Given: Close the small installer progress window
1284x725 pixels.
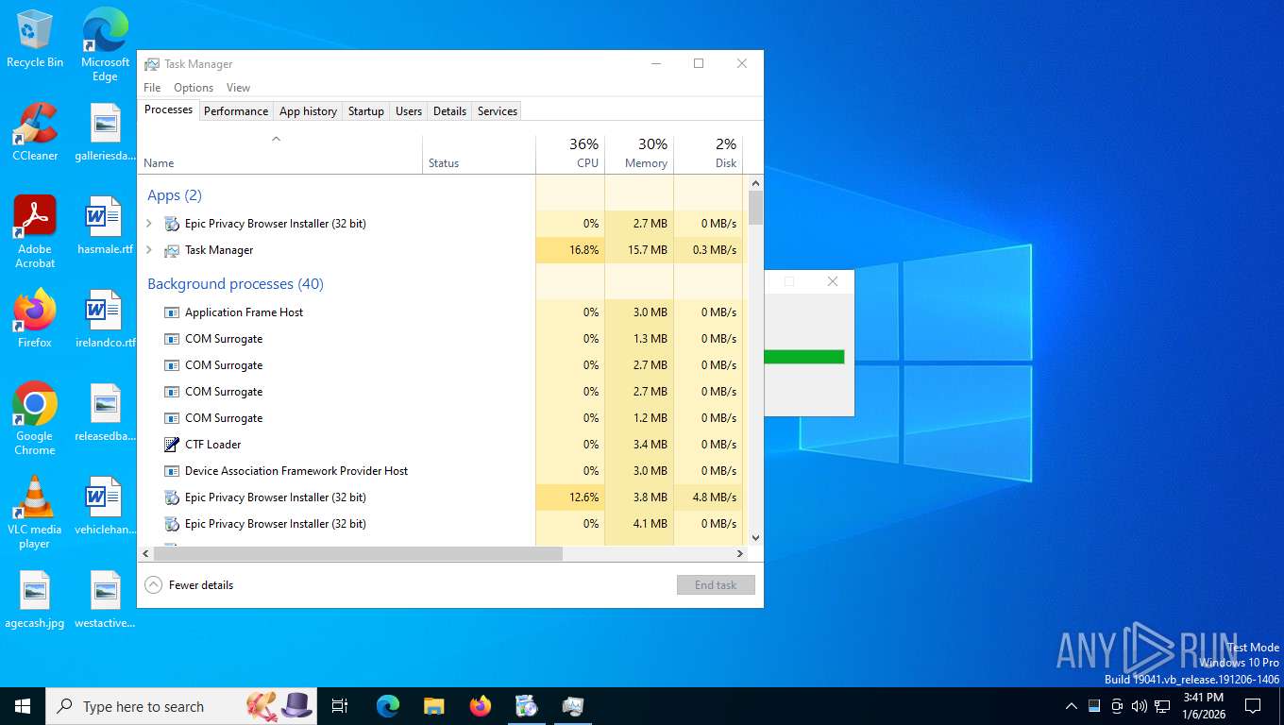Looking at the screenshot, I should tap(832, 281).
